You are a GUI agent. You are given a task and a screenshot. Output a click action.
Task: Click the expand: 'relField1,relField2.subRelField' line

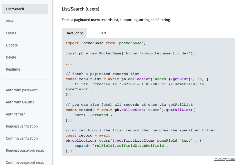point(121,146)
